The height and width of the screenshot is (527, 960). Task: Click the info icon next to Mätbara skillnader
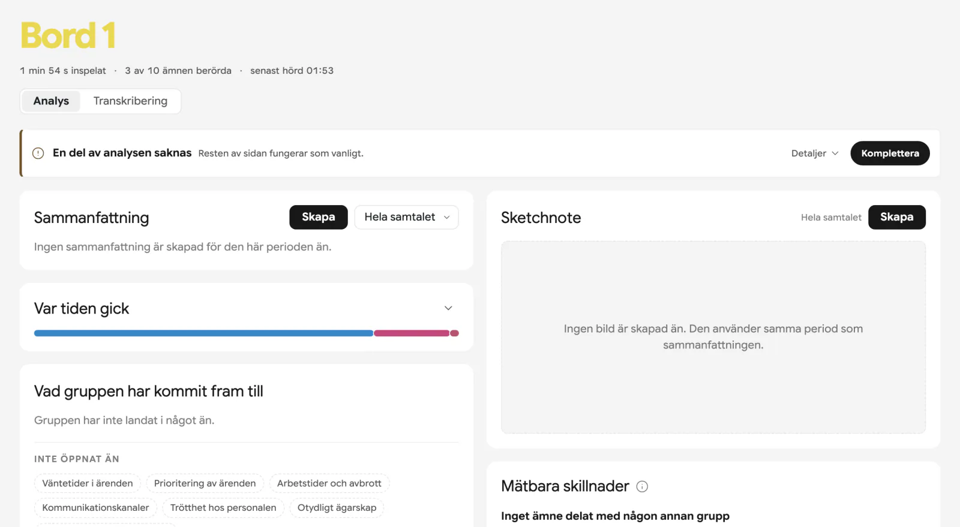point(642,486)
